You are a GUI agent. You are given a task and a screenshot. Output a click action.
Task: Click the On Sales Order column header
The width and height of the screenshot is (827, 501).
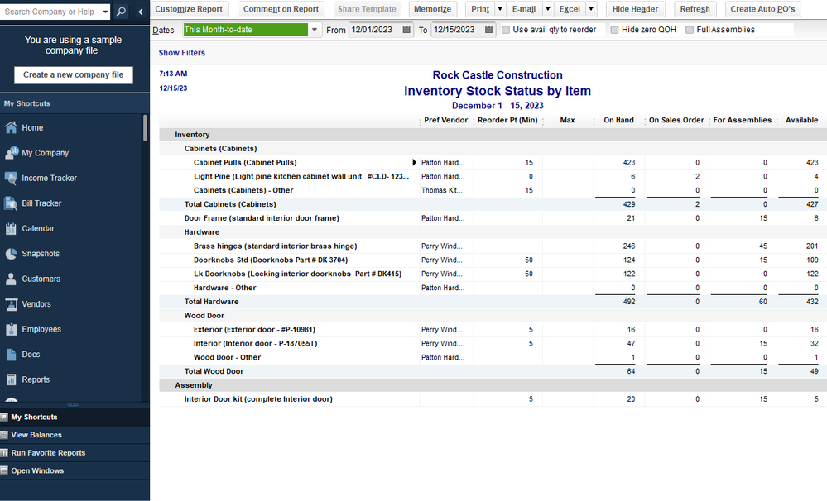pos(676,120)
